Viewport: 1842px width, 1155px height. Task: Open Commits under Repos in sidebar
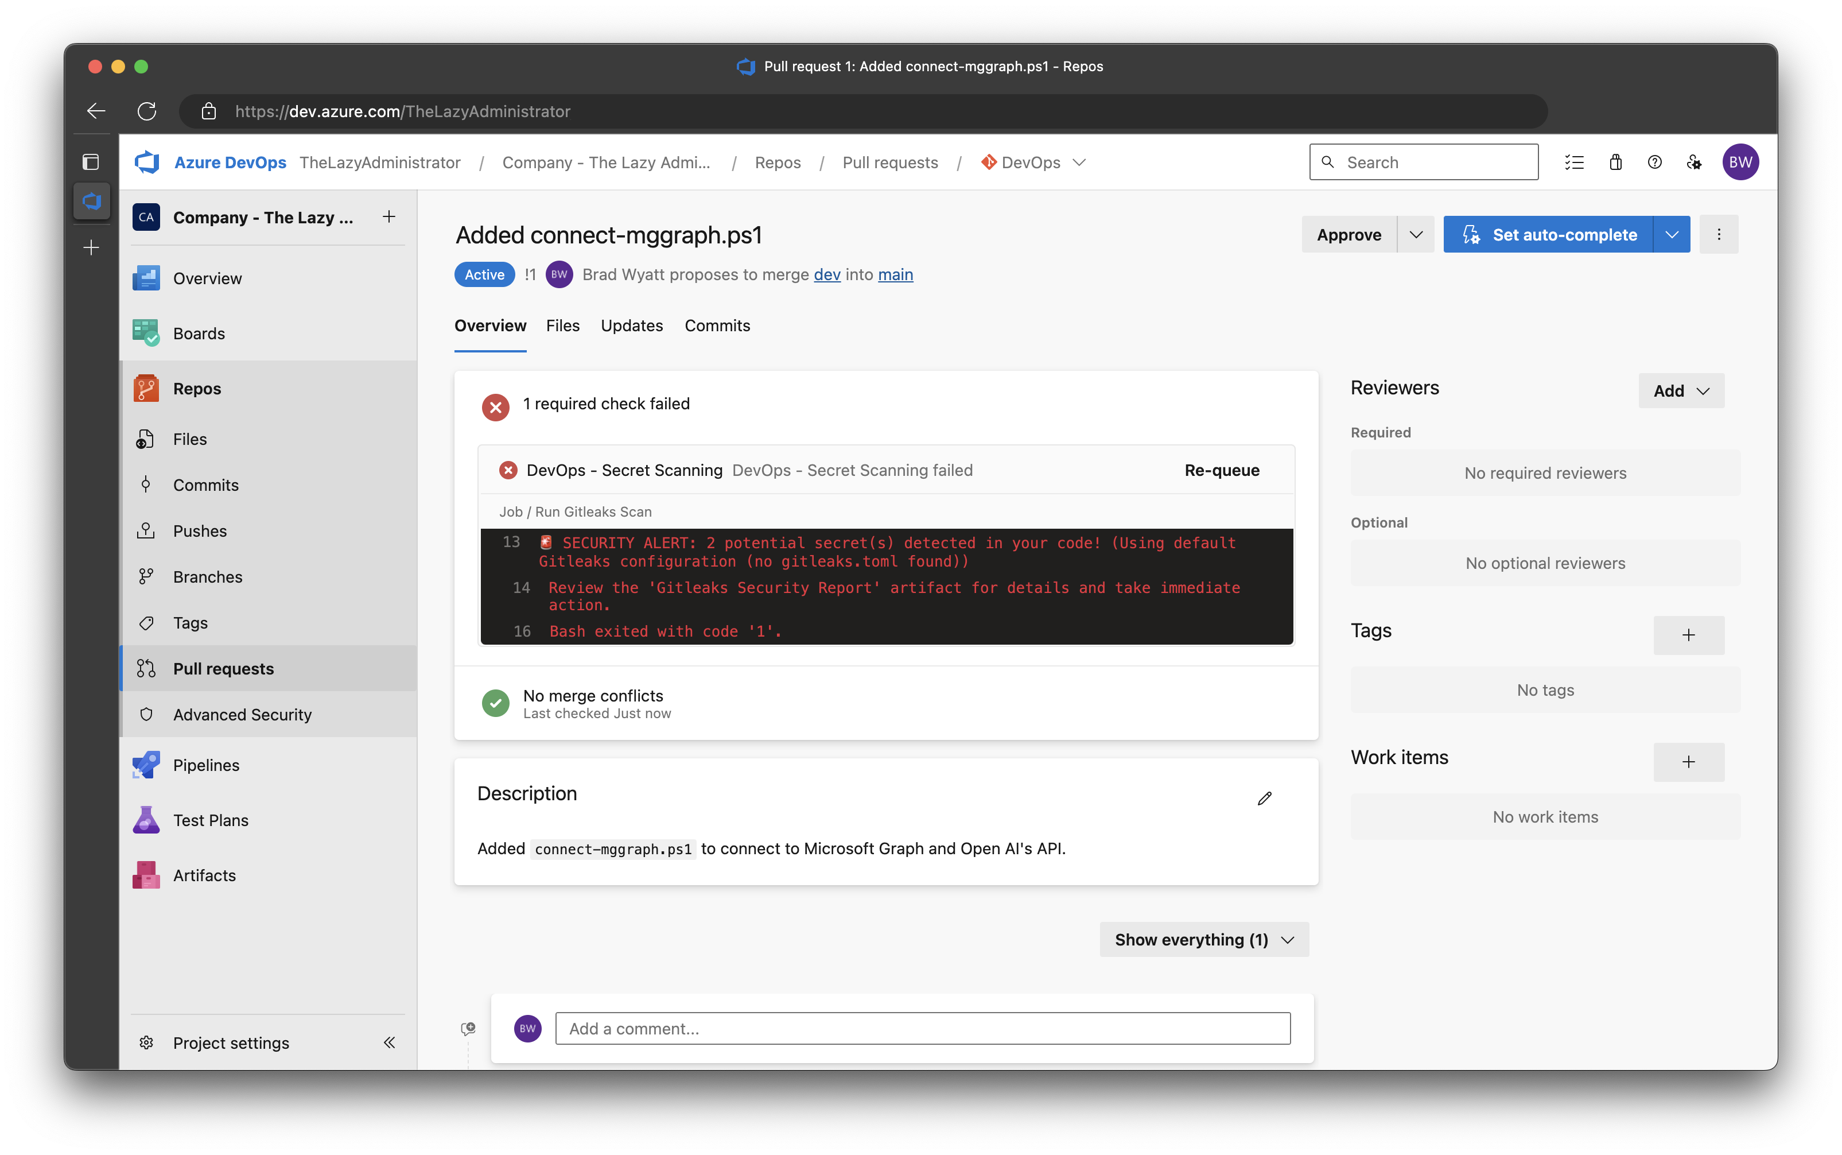click(268, 485)
